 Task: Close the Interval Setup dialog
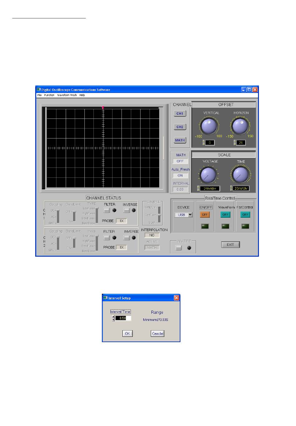[176, 298]
